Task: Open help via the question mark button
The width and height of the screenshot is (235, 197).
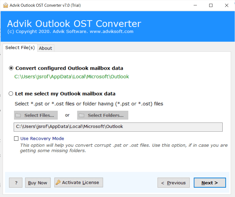Action: tap(16, 183)
